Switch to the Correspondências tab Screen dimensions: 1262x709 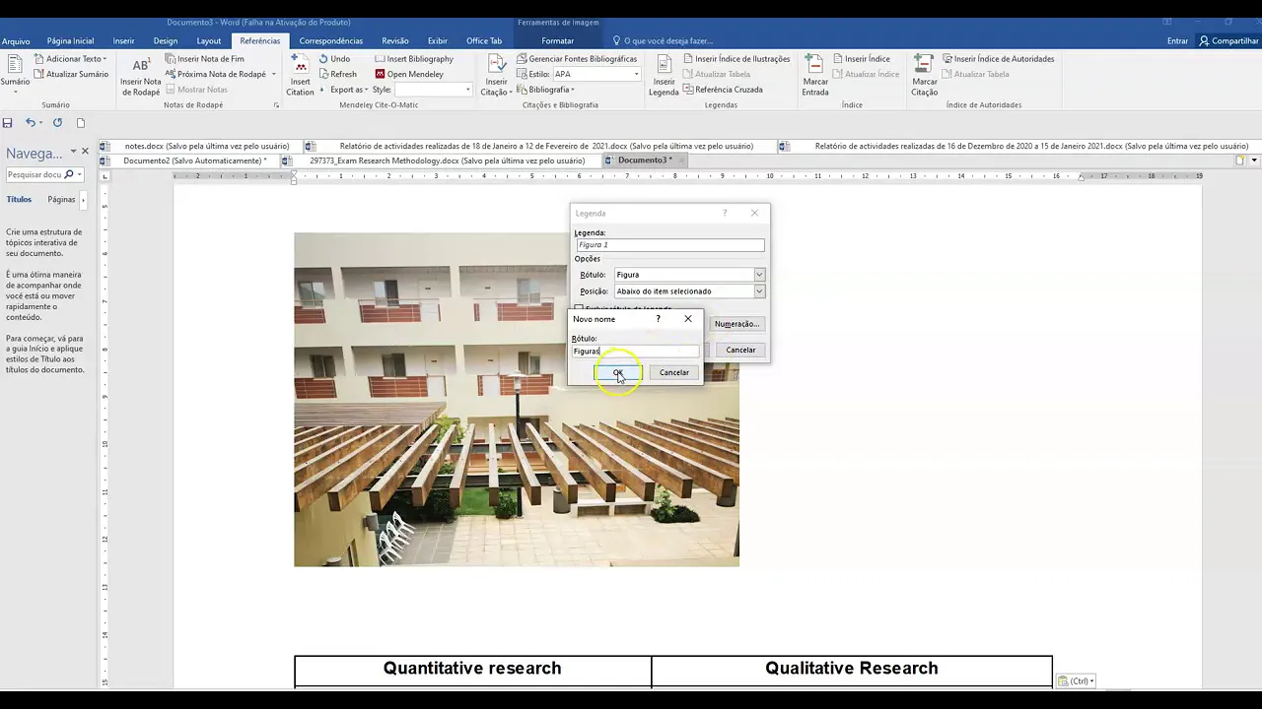point(331,41)
